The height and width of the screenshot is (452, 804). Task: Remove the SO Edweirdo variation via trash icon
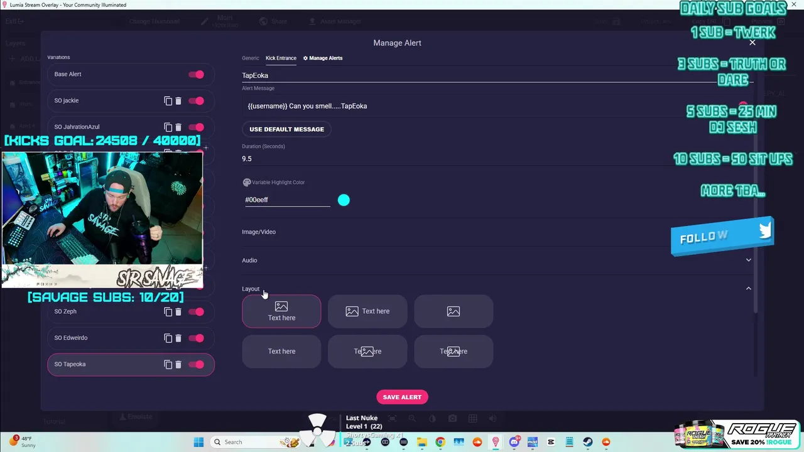click(x=178, y=338)
